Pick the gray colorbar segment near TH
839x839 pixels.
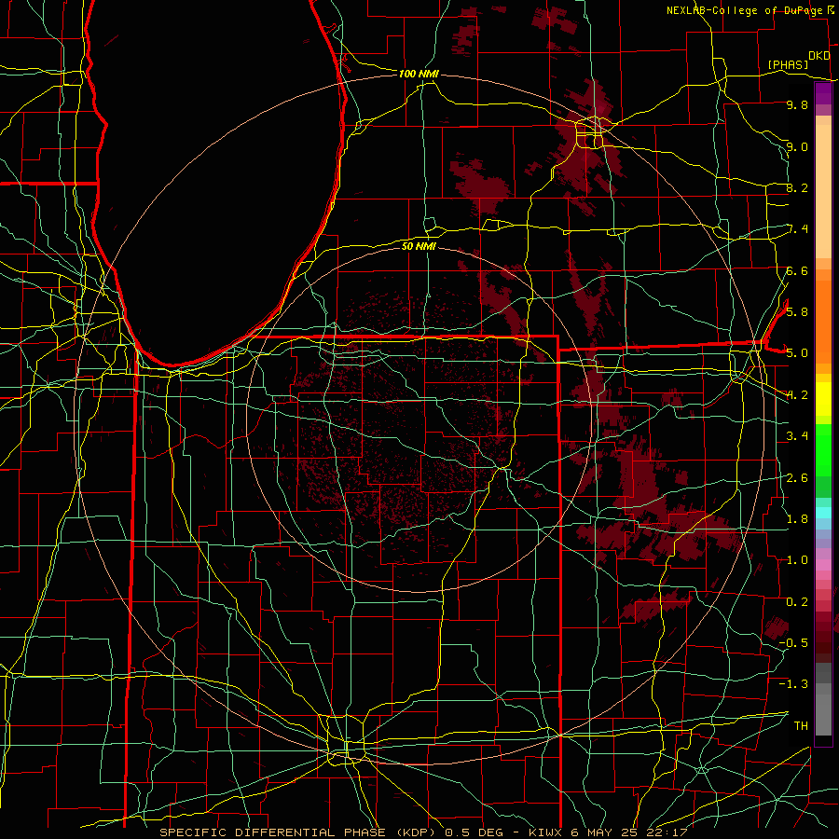(x=823, y=714)
